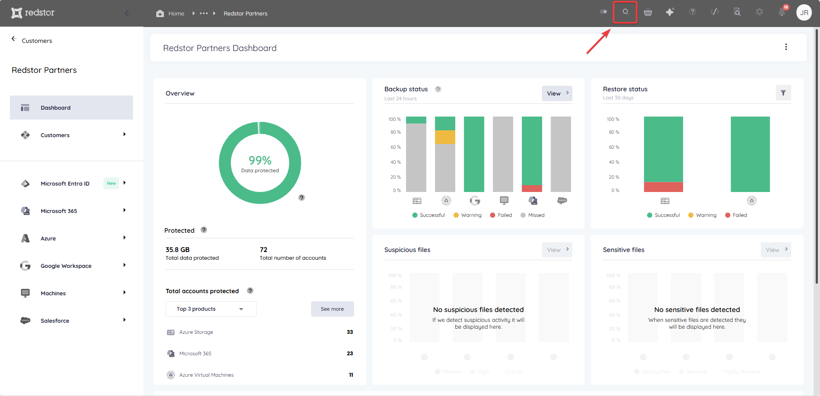Open the dashboard three-dot options menu
This screenshot has height=396, width=820.
(786, 47)
